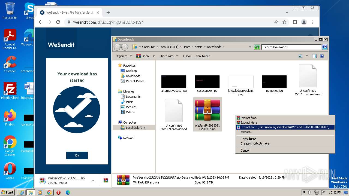Open Downloads in navigation pane
Image resolution: width=349 pixels, height=196 pixels.
[133, 76]
